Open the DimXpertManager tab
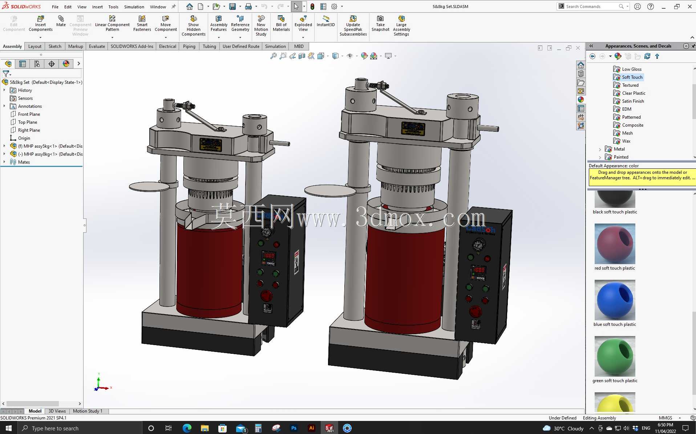Screen dimensions: 696x434 click(x=52, y=64)
